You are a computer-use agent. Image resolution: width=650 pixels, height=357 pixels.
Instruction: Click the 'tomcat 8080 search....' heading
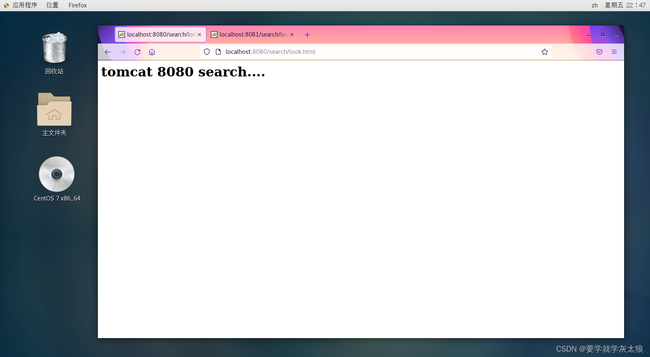[183, 72]
